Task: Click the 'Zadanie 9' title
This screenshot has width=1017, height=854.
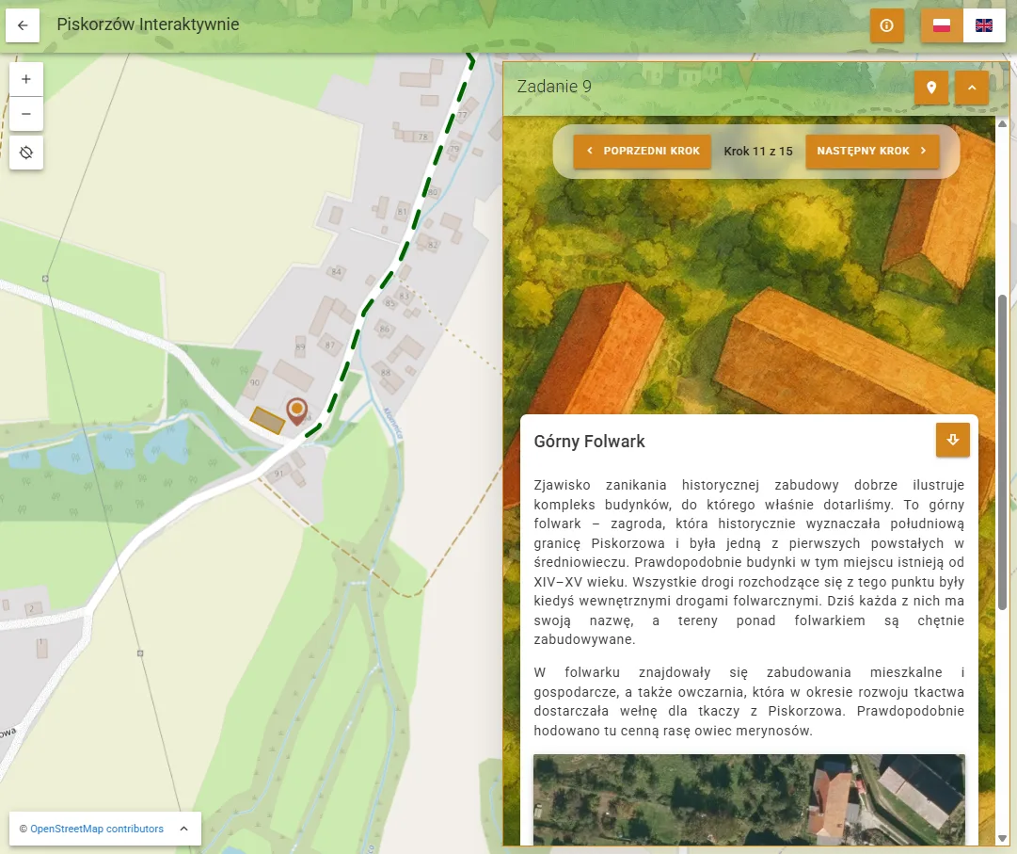Action: point(554,87)
